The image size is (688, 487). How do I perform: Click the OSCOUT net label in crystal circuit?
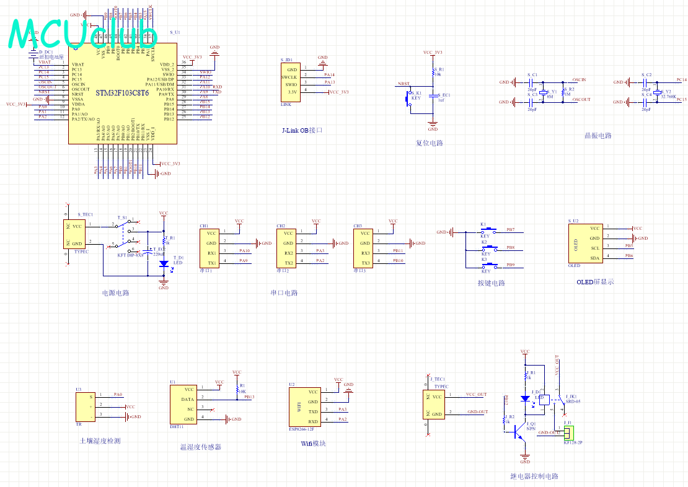click(581, 100)
